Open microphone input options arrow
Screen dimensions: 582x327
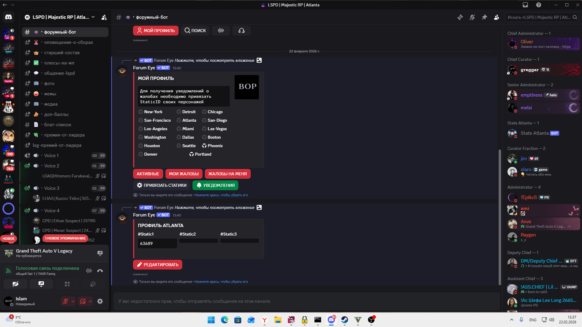[x=73, y=301]
